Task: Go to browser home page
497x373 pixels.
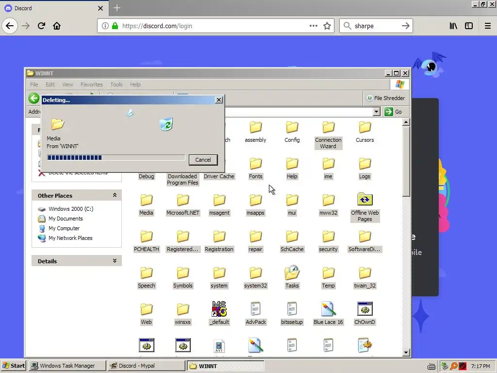Action: [x=57, y=26]
